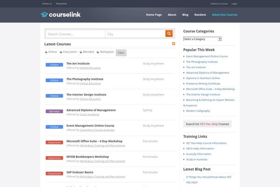Viewport: 280px width, 187px height.
Task: Apply filters with the Filter button
Action: pos(121,53)
